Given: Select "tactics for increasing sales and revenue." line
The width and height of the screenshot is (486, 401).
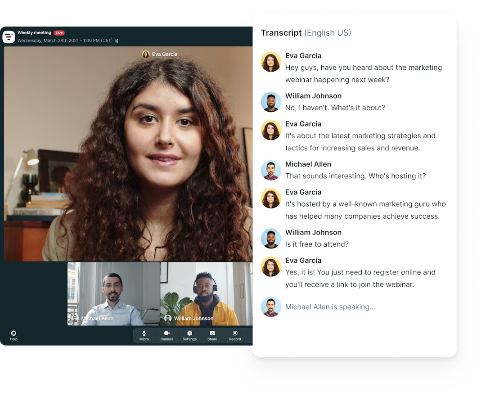Looking at the screenshot, I should click(353, 148).
